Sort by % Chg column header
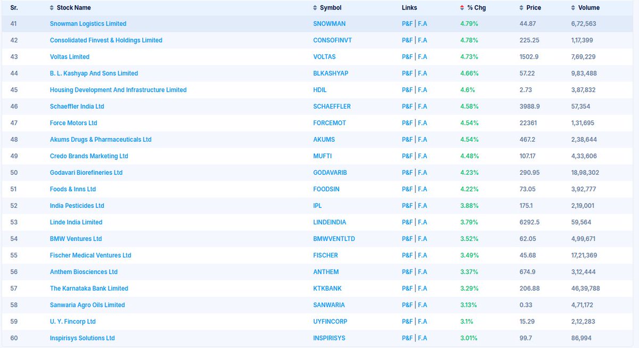The height and width of the screenshot is (348, 639). 473,7
